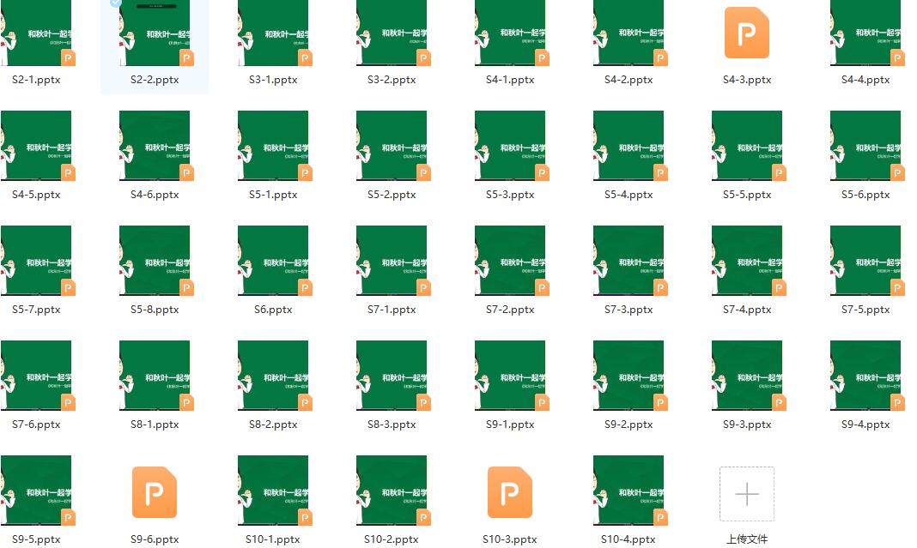Click the S10-4.pptx thumbnail
The image size is (917, 548).
point(629,490)
